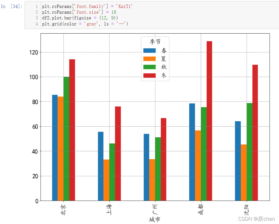Click code line 2 setting font.size to 18
279x224 pixels.
pyautogui.click(x=79, y=12)
